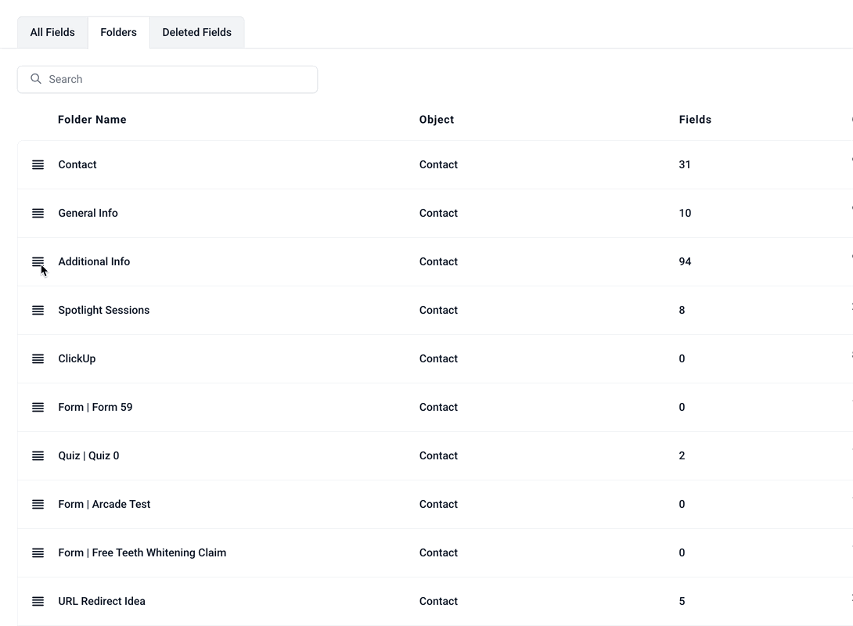The image size is (853, 626).
Task: Click the Folder Name column header
Action: (x=92, y=120)
